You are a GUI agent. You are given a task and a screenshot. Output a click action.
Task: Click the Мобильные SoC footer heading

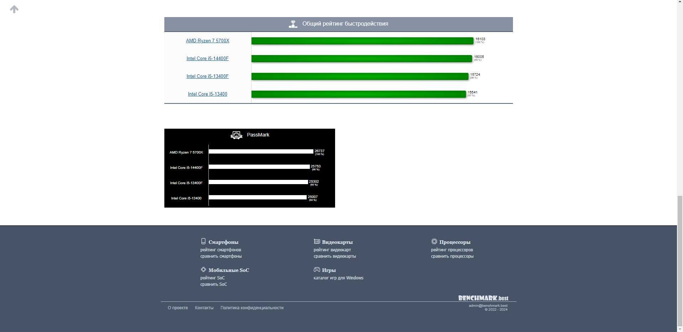229,270
